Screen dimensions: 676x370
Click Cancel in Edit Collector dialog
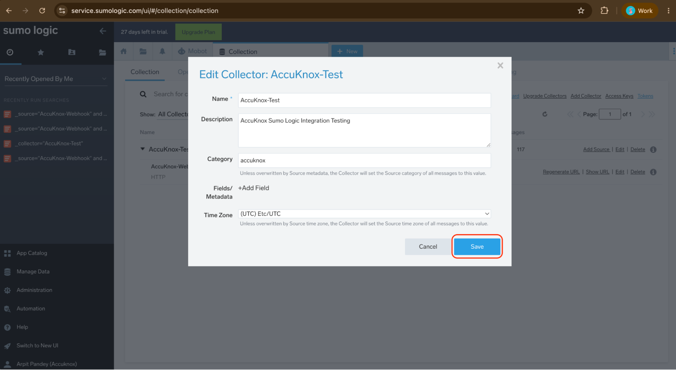428,246
